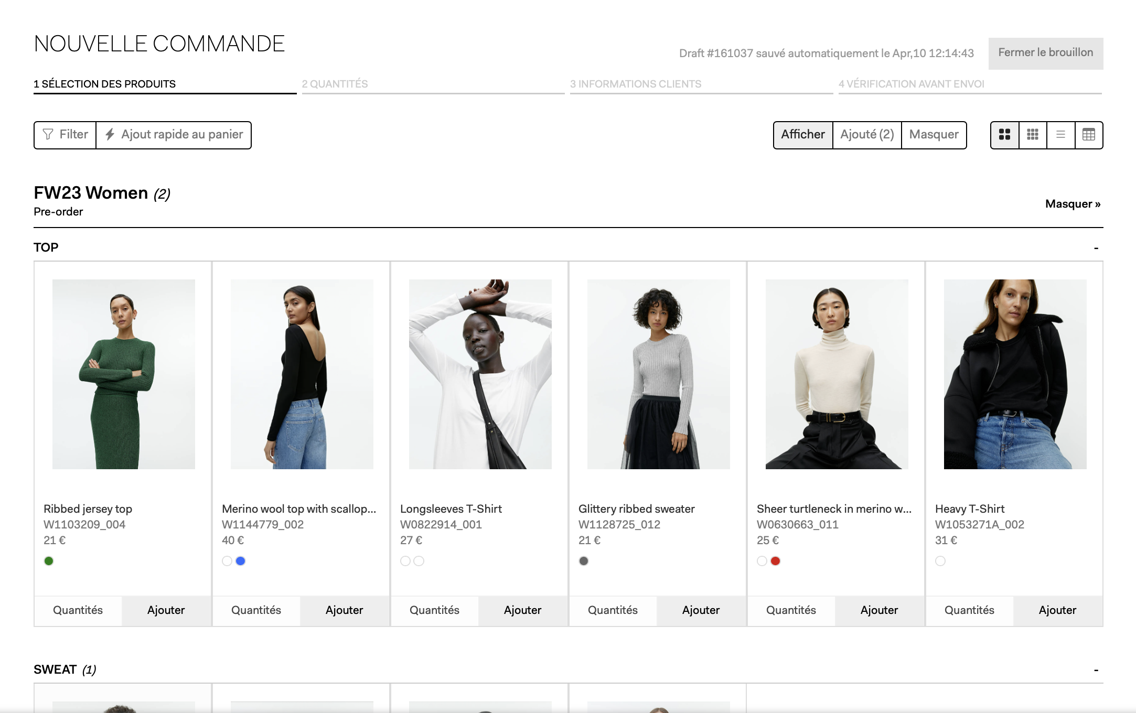
Task: Click reference W1128725_012
Action: pos(619,525)
